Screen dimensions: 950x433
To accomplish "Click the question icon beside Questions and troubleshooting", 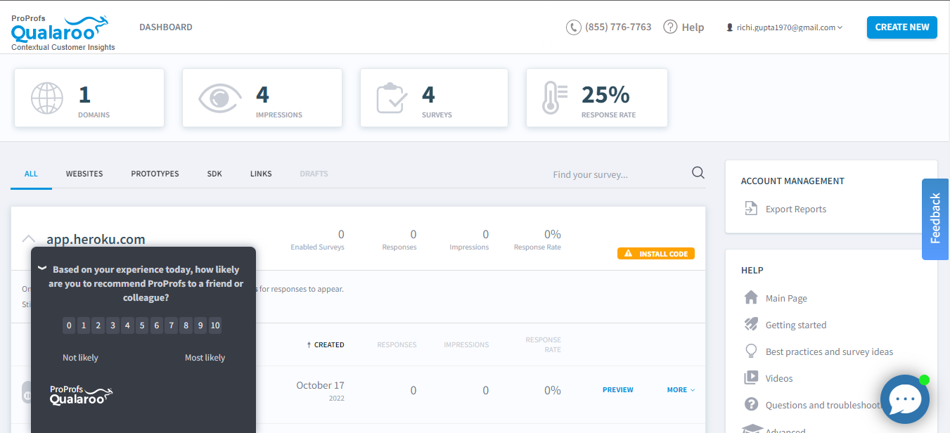I will [751, 404].
